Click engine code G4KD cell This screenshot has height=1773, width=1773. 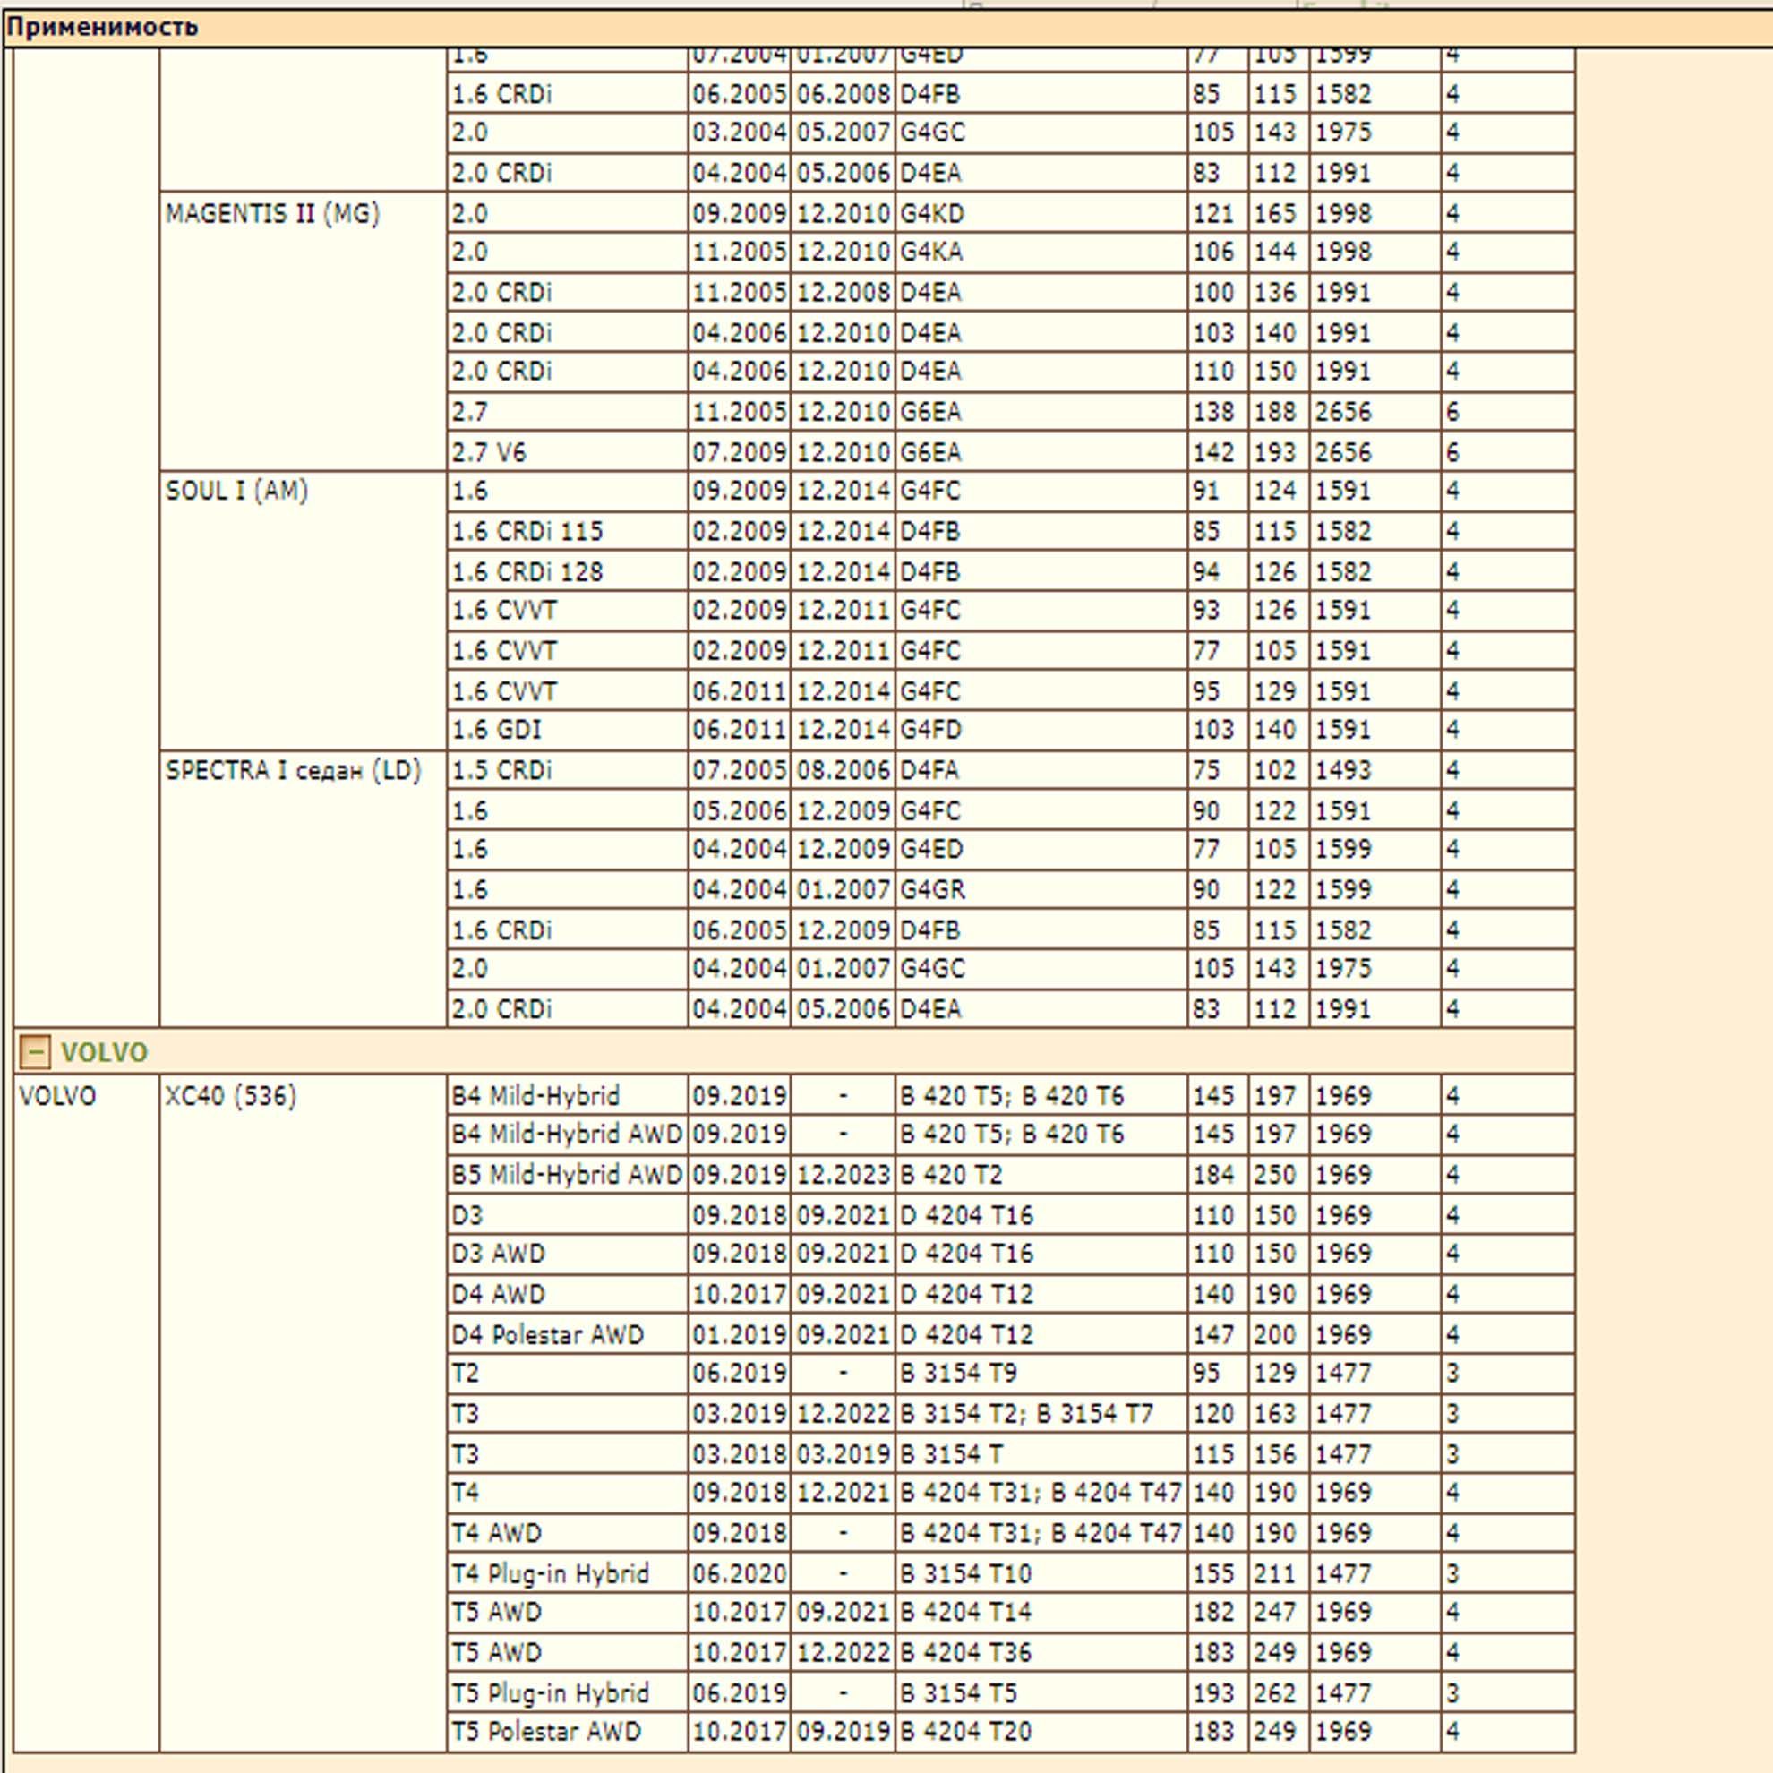931,214
